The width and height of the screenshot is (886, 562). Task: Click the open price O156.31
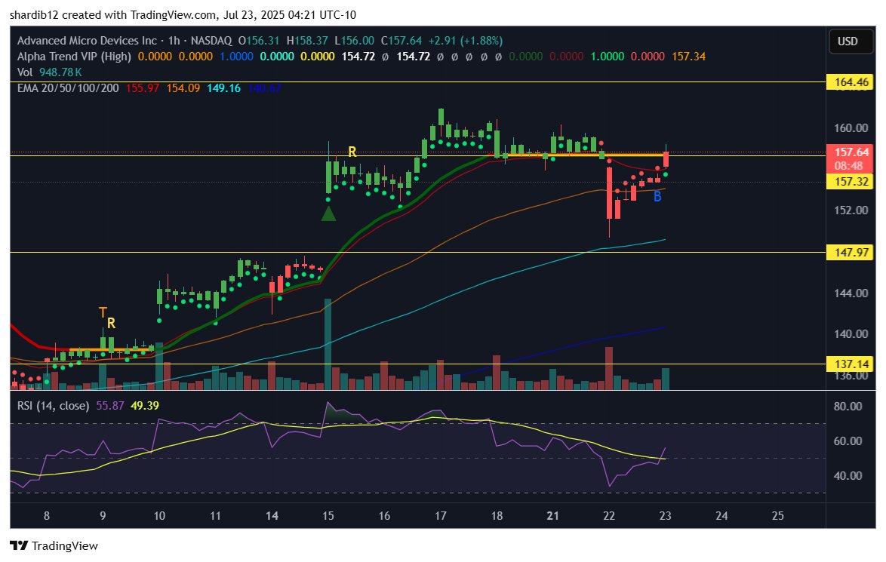click(x=259, y=41)
